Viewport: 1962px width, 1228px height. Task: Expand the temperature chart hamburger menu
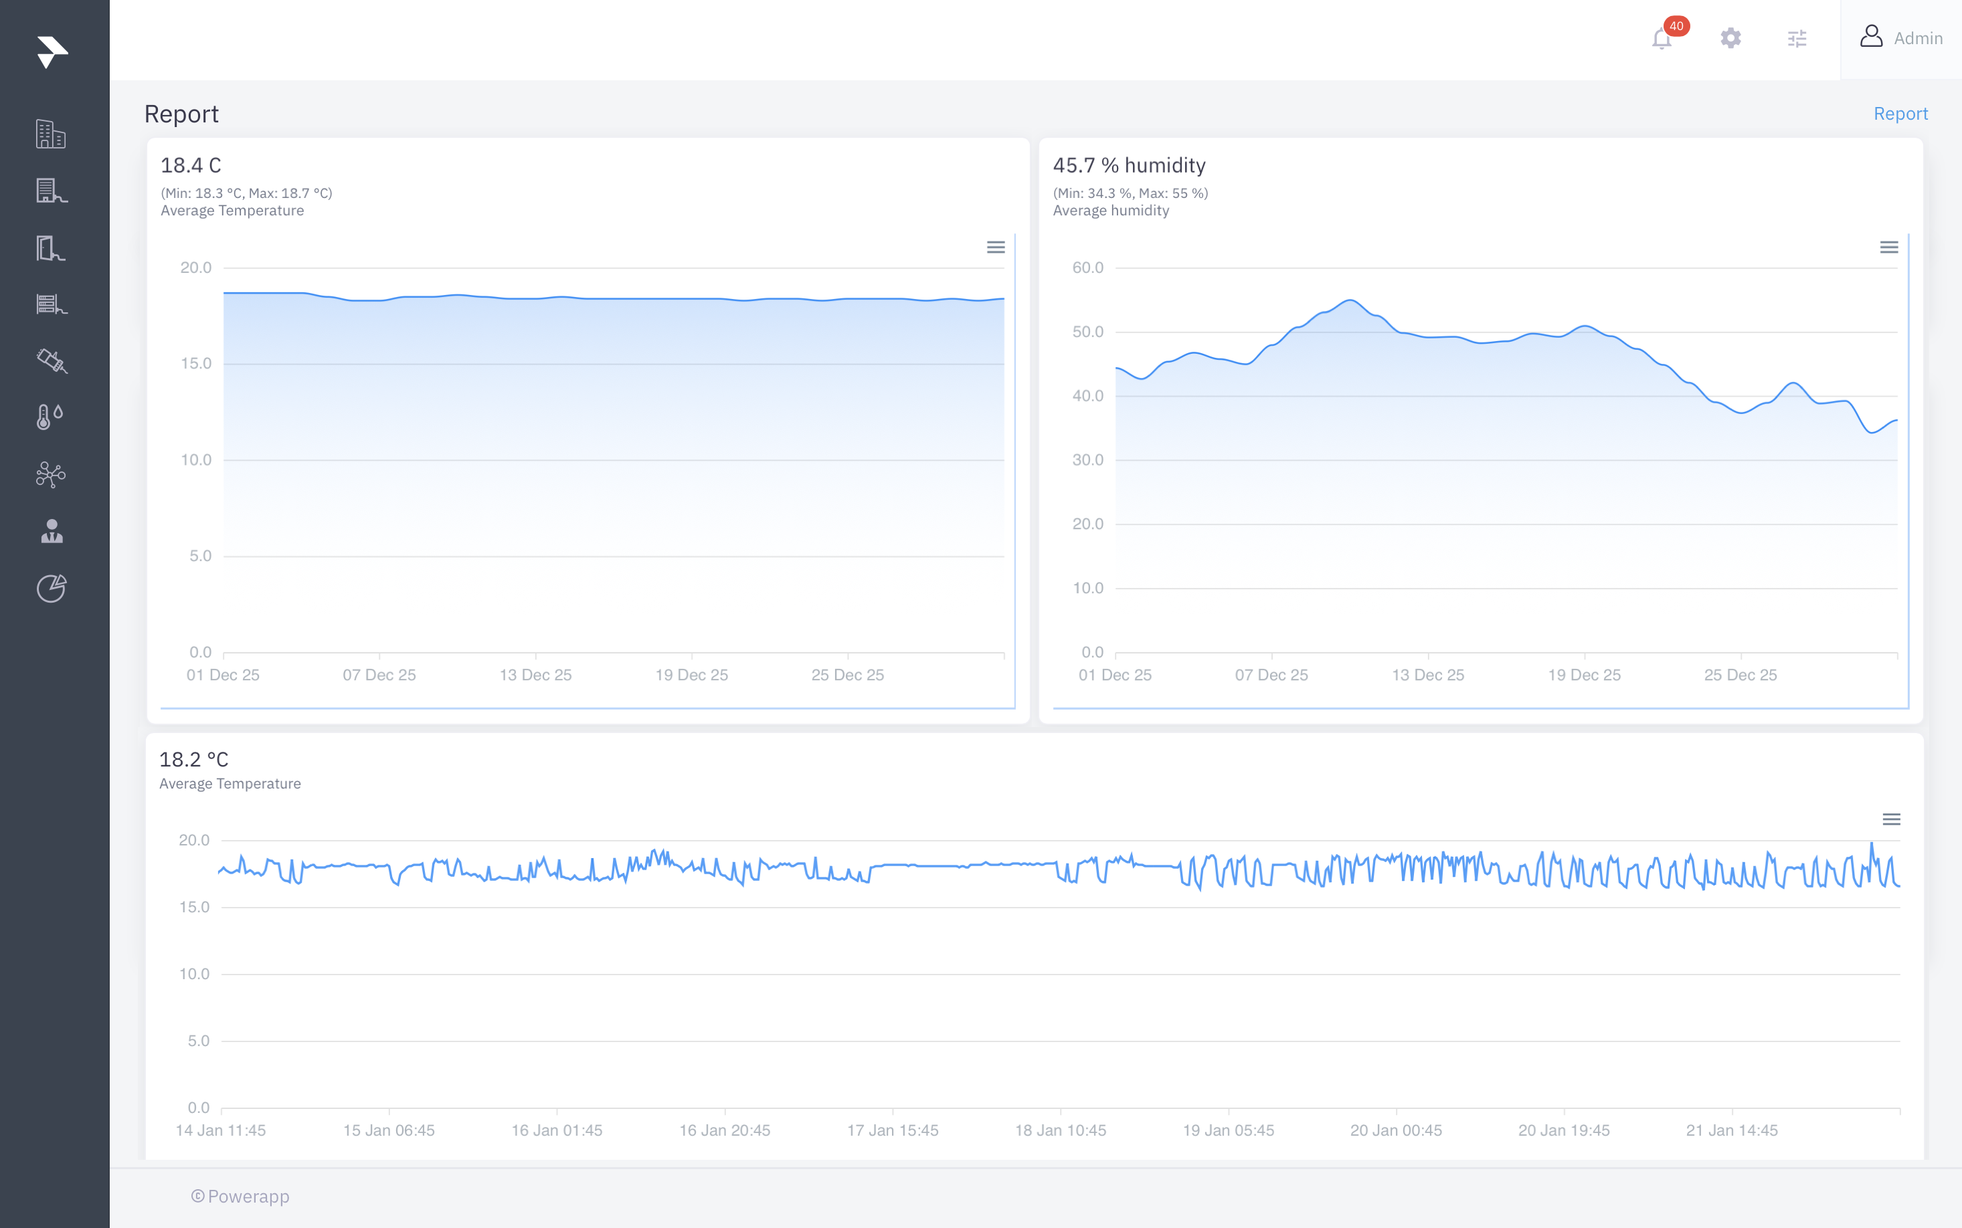995,247
